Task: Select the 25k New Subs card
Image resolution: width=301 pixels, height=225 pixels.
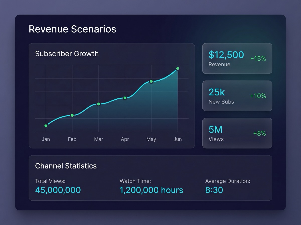Action: [237, 96]
